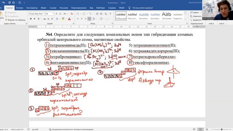Sort paragraph contents icon
The image size is (233, 131).
[106, 14]
